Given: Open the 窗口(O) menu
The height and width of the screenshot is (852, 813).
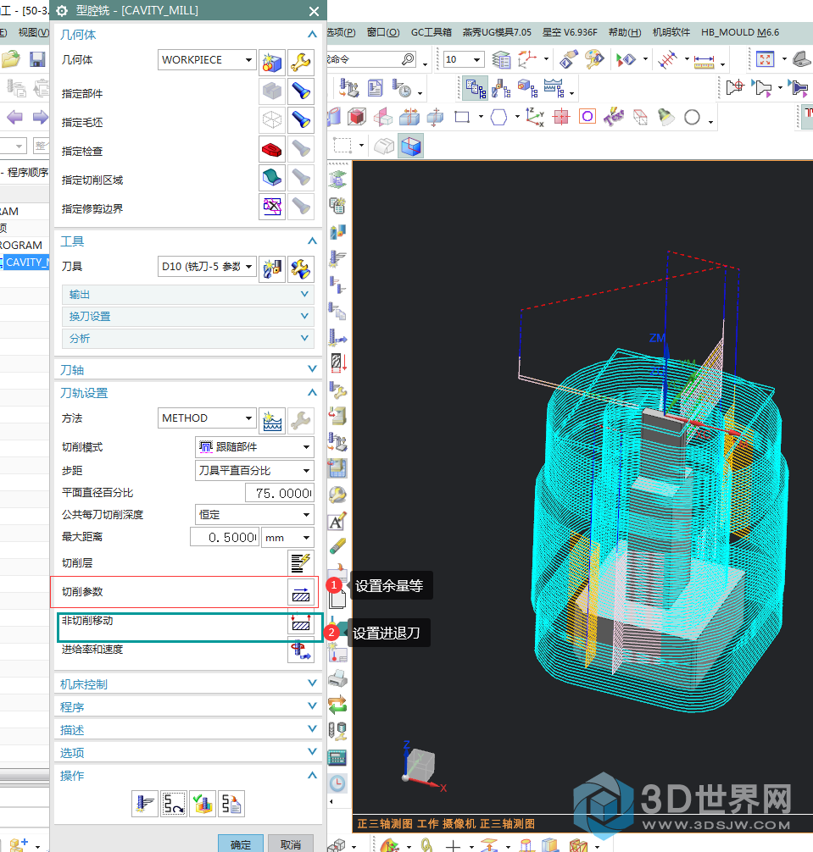Looking at the screenshot, I should tap(383, 32).
